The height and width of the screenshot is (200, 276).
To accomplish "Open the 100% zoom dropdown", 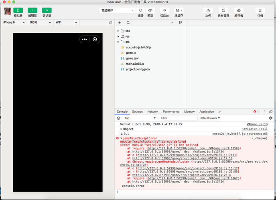I will pos(40,22).
